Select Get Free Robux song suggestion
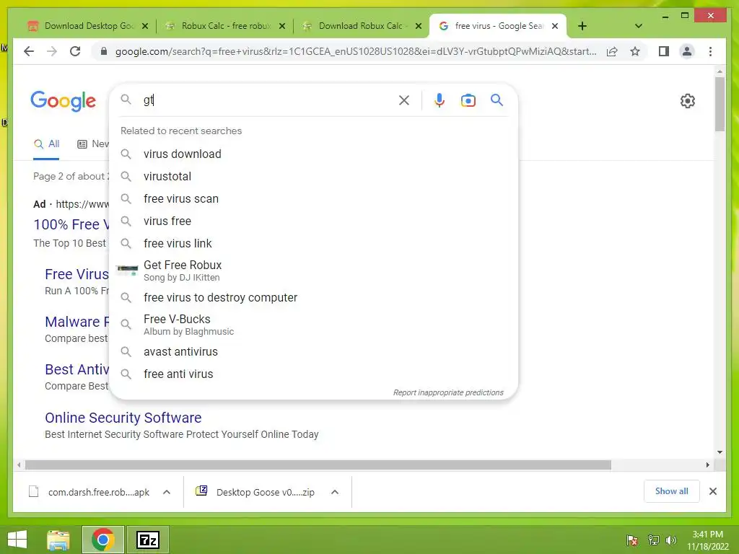This screenshot has height=554, width=739. (313, 271)
